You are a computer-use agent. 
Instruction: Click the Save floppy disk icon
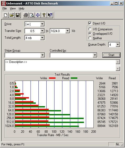click(x=18, y=15)
